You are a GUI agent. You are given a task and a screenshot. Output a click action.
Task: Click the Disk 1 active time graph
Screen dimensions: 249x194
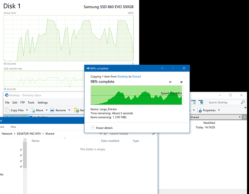(x=68, y=38)
